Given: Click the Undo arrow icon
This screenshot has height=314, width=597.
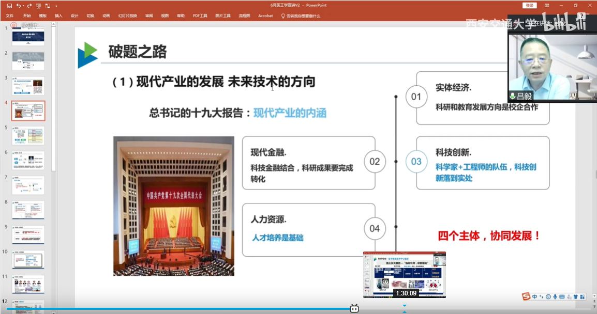Looking at the screenshot, I should point(18,5).
